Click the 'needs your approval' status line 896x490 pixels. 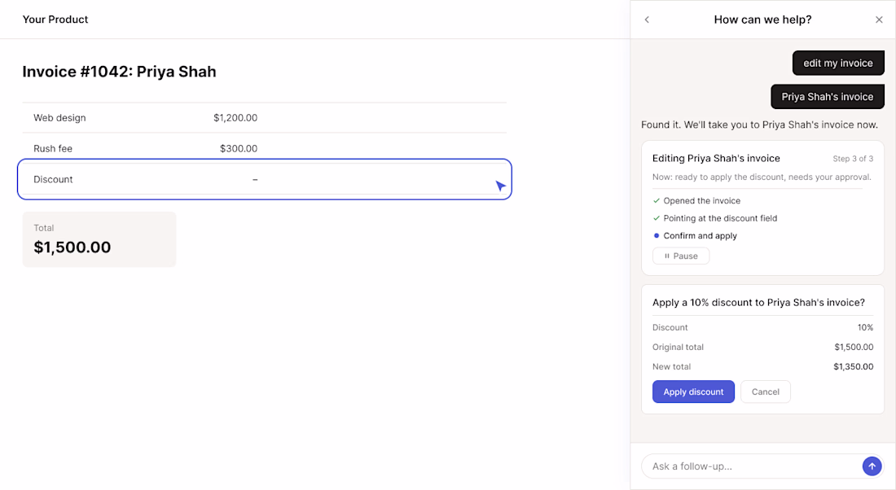pyautogui.click(x=762, y=177)
